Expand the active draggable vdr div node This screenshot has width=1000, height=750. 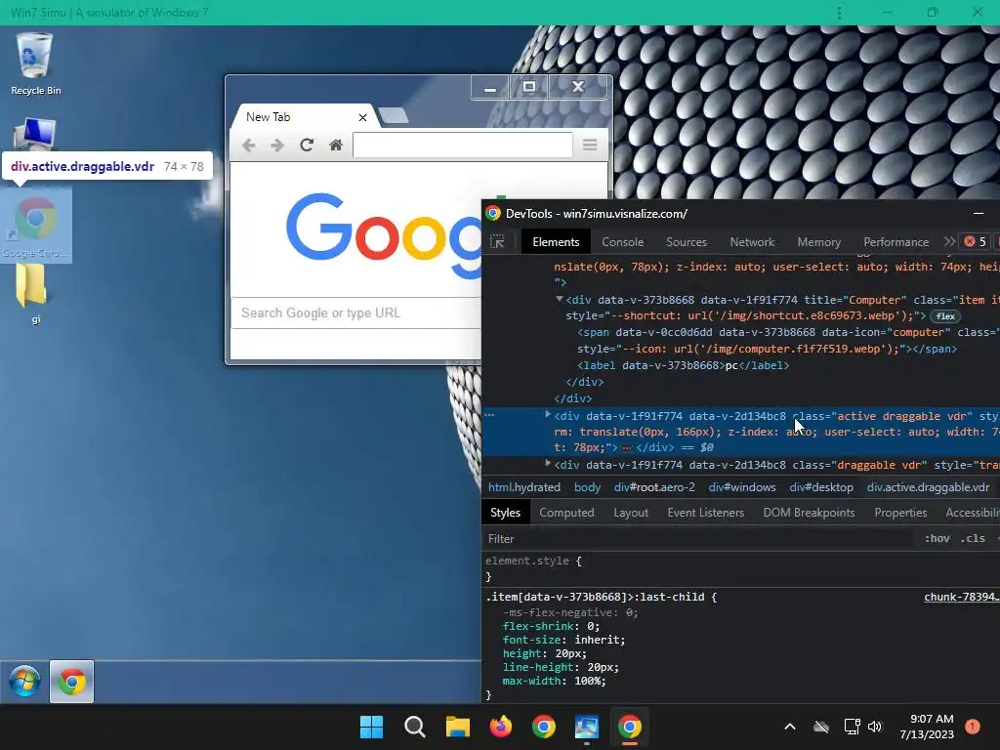[x=548, y=414]
